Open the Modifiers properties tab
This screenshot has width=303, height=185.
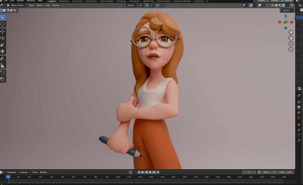click(x=299, y=130)
